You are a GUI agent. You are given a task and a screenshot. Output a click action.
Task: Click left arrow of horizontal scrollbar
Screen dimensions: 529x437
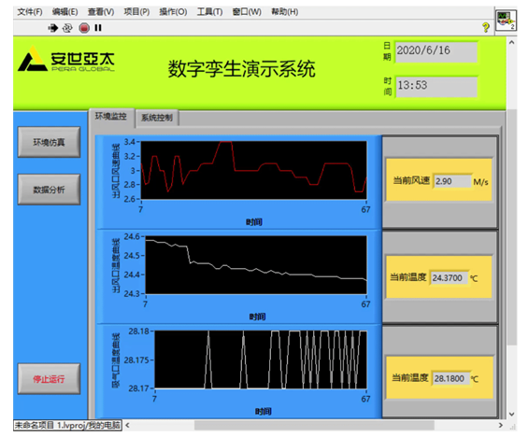click(x=127, y=425)
